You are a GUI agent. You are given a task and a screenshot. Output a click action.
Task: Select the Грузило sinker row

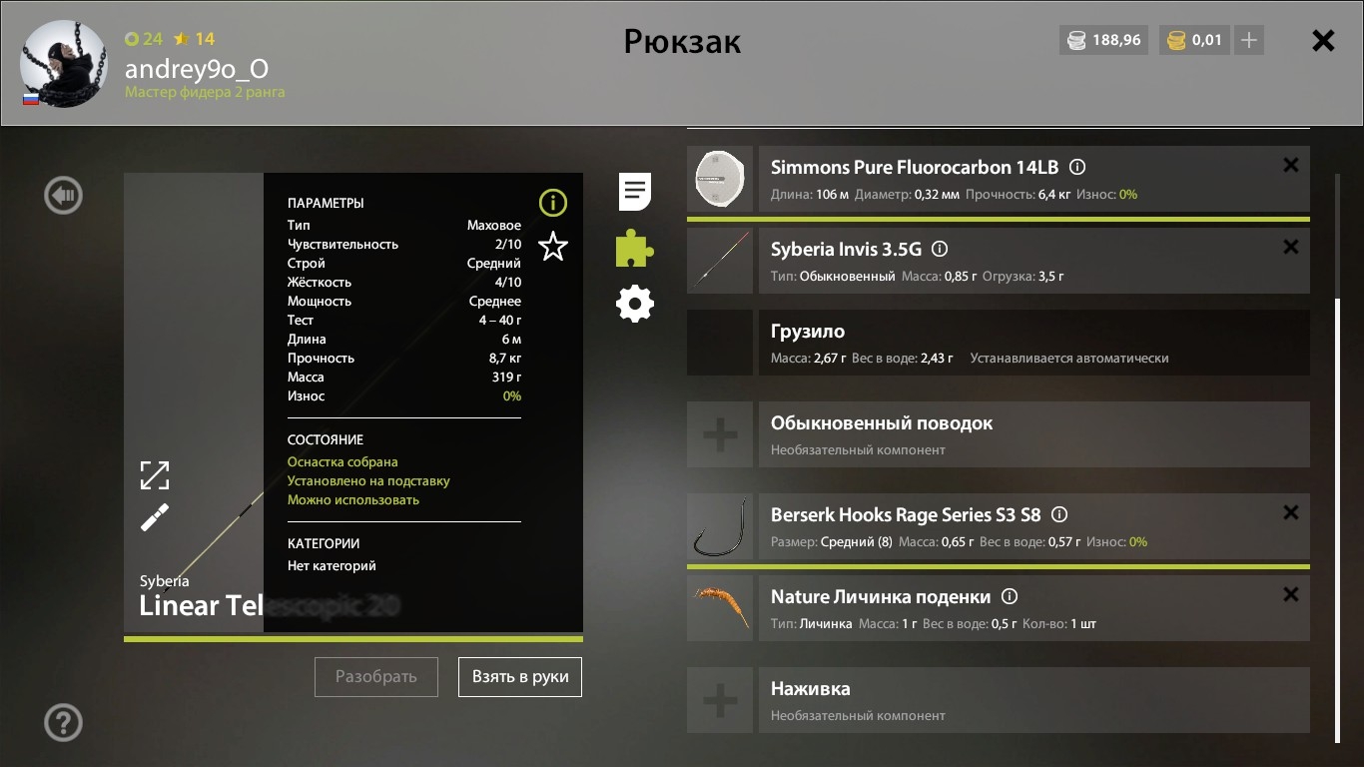pos(999,343)
